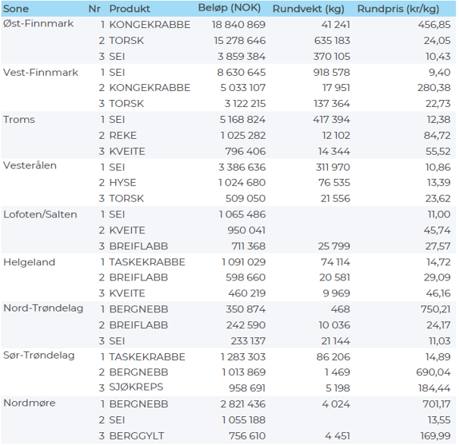459x445 pixels.
Task: Click the Vesterålen zone cell
Action: 30,167
